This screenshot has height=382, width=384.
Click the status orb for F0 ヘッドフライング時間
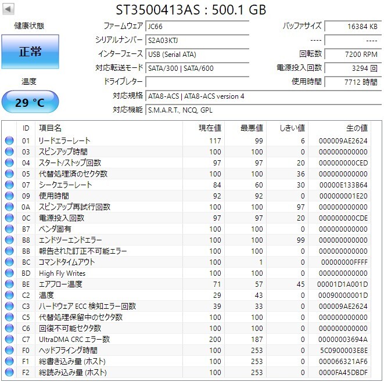(9, 350)
